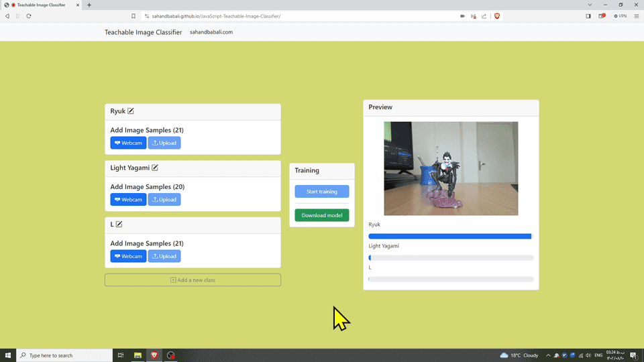Open the weather widget showing 18°C Cloudy

519,355
